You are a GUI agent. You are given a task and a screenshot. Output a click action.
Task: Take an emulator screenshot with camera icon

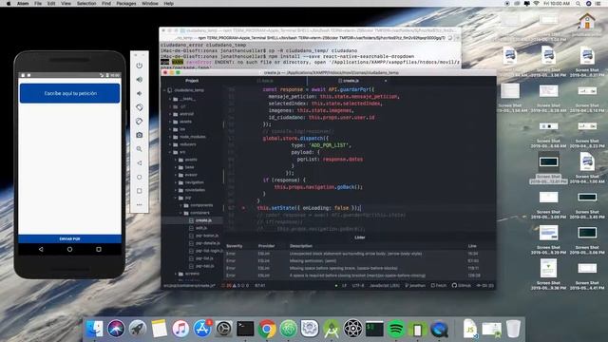[140, 135]
